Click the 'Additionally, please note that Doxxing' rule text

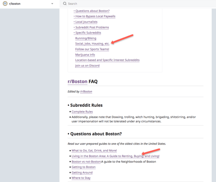134,119
